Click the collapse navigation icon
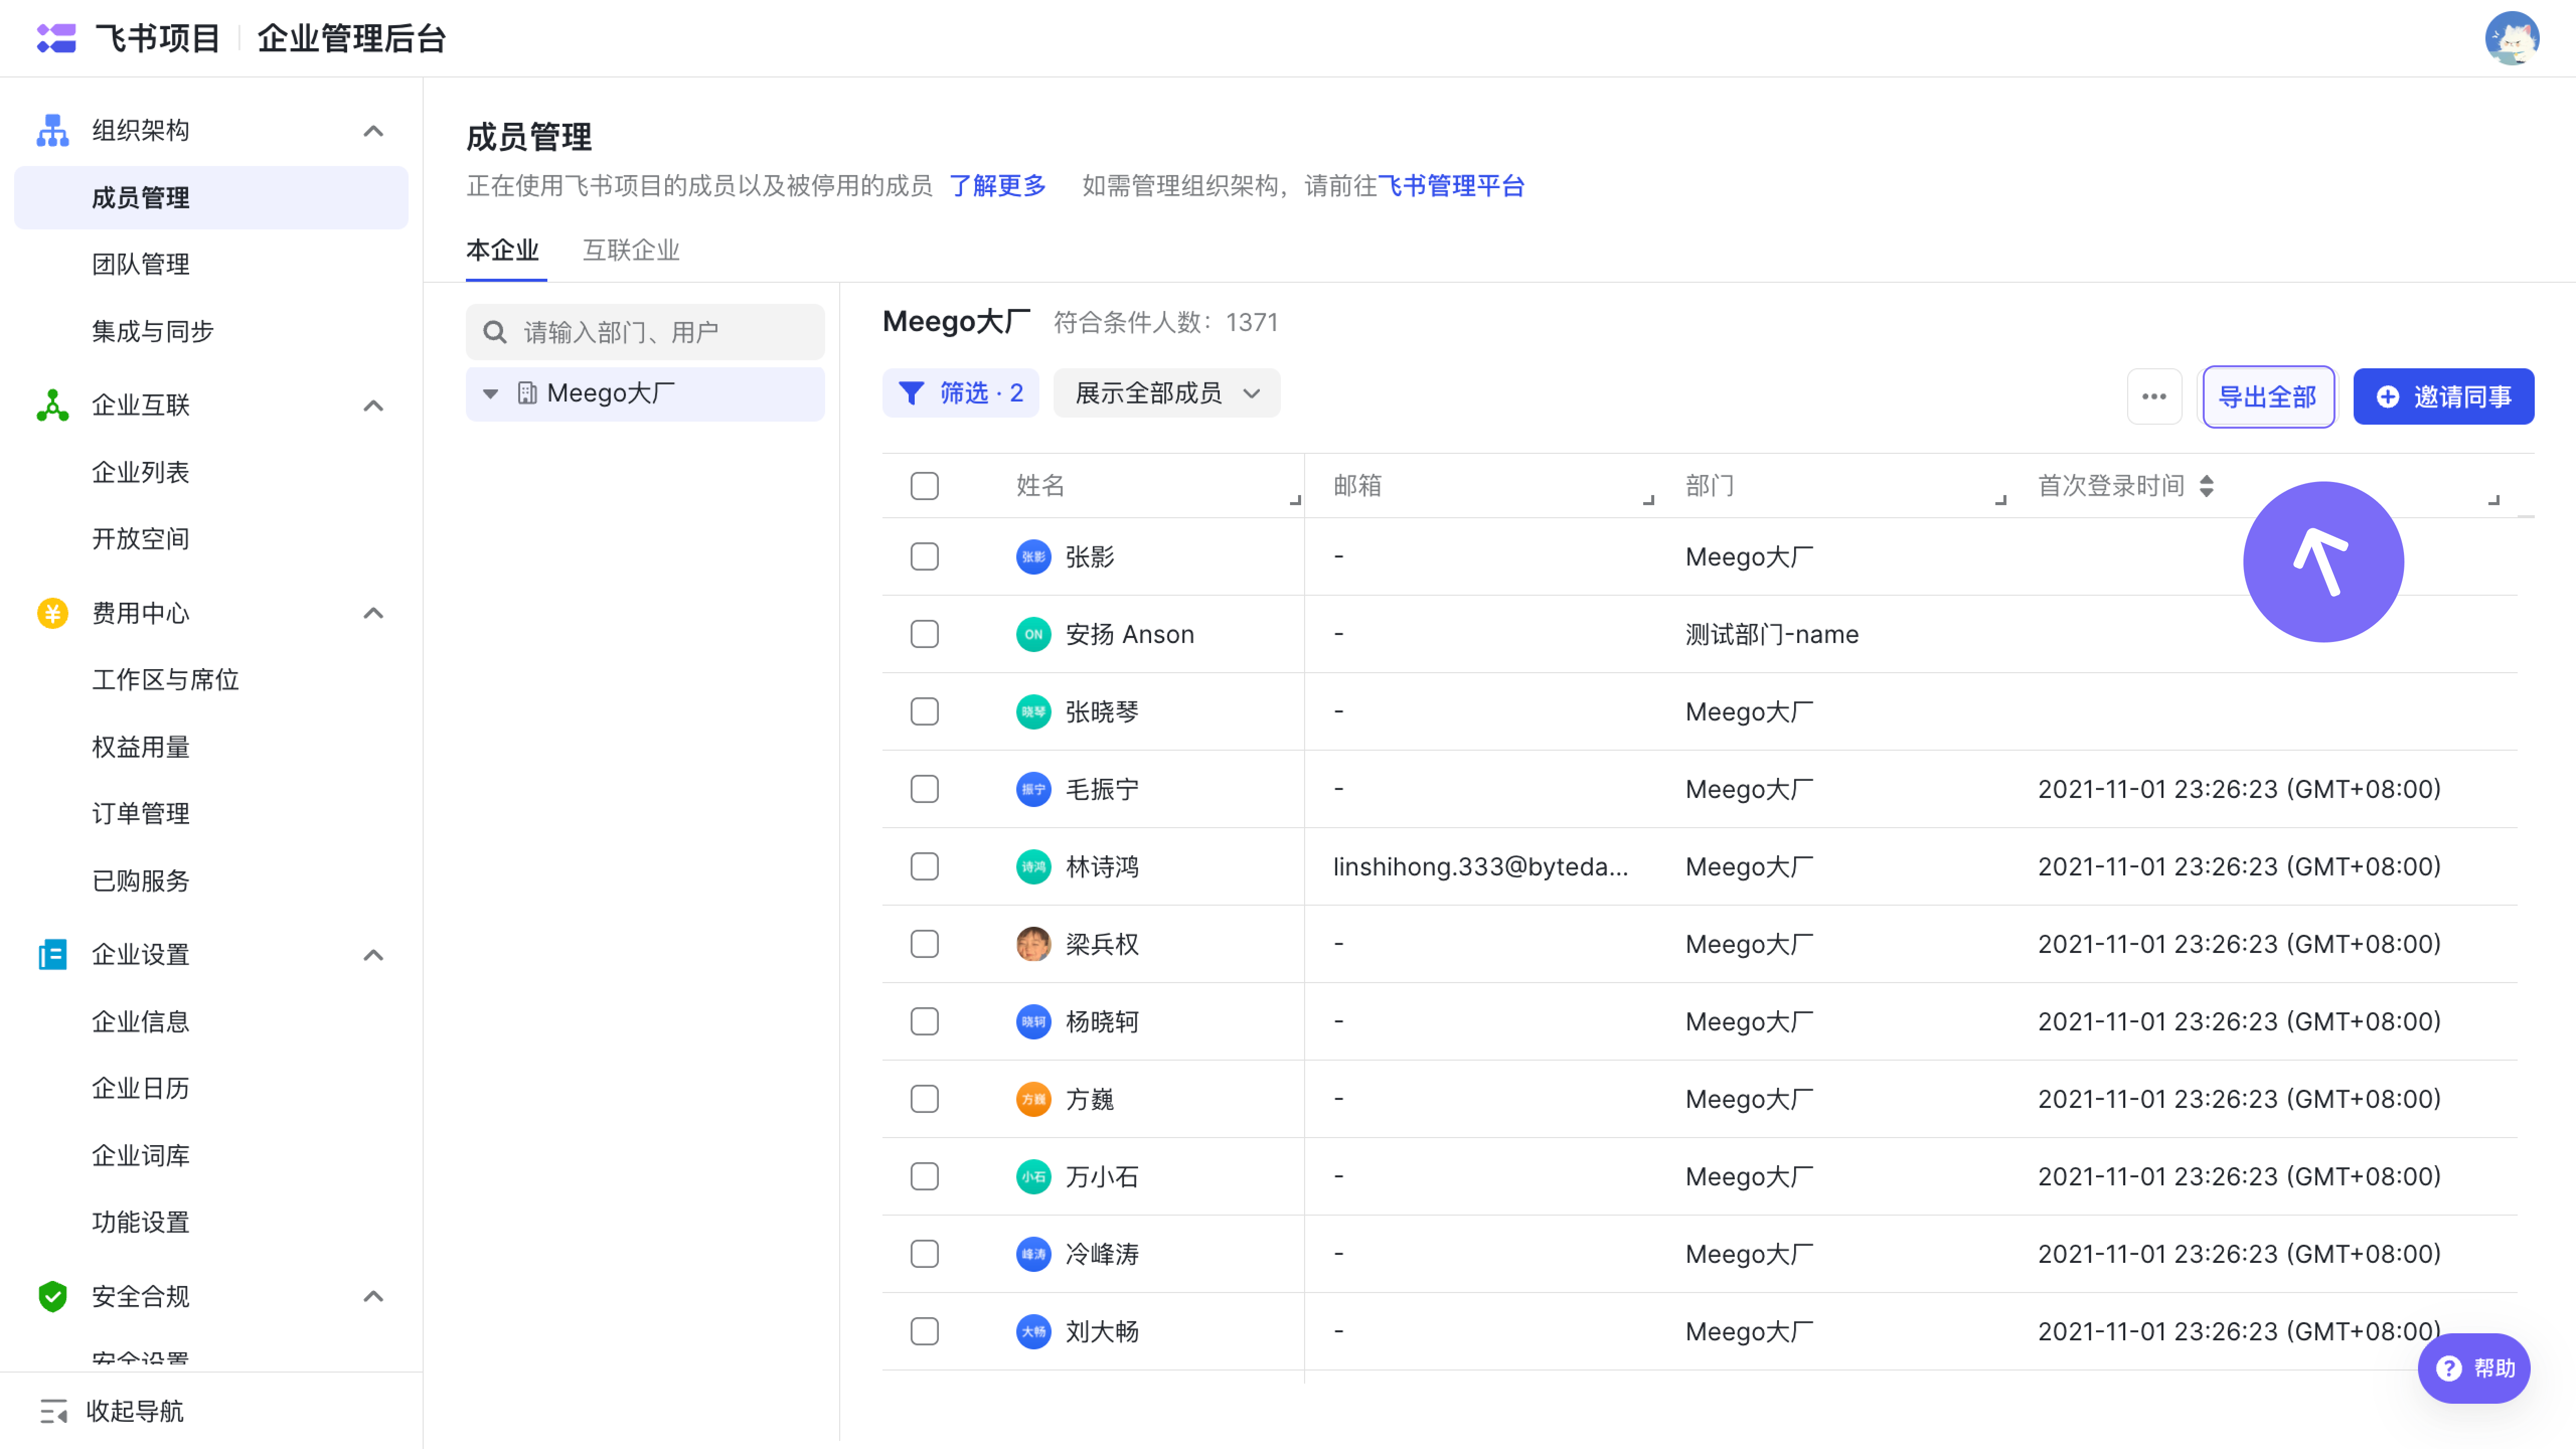Image resolution: width=2576 pixels, height=1449 pixels. pos(53,1411)
